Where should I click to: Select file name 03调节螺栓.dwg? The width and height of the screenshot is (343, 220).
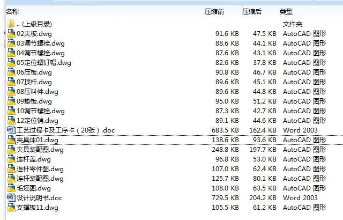pyautogui.click(x=41, y=43)
